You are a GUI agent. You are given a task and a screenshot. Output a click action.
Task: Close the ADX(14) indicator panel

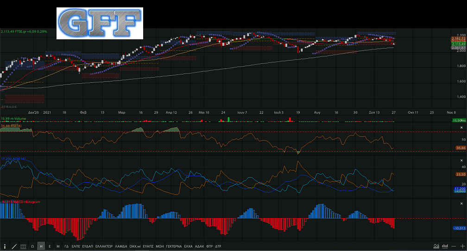[461, 160]
